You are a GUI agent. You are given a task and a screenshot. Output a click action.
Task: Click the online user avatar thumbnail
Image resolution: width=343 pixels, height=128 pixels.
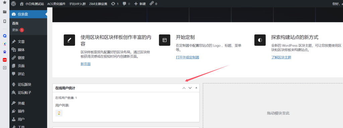[59, 113]
